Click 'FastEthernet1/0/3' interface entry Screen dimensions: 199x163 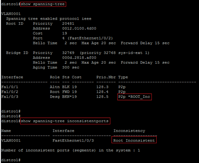(73, 140)
